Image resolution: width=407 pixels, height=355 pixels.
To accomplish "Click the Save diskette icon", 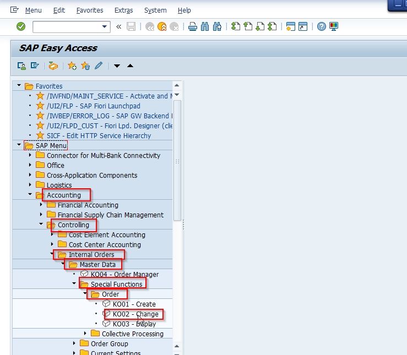I will 131,26.
